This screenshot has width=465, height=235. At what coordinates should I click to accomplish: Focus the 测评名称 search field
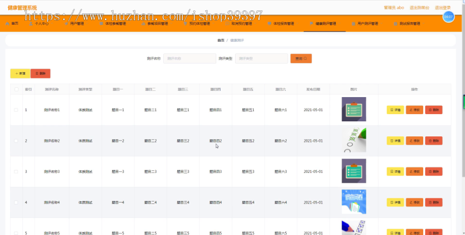pyautogui.click(x=190, y=58)
